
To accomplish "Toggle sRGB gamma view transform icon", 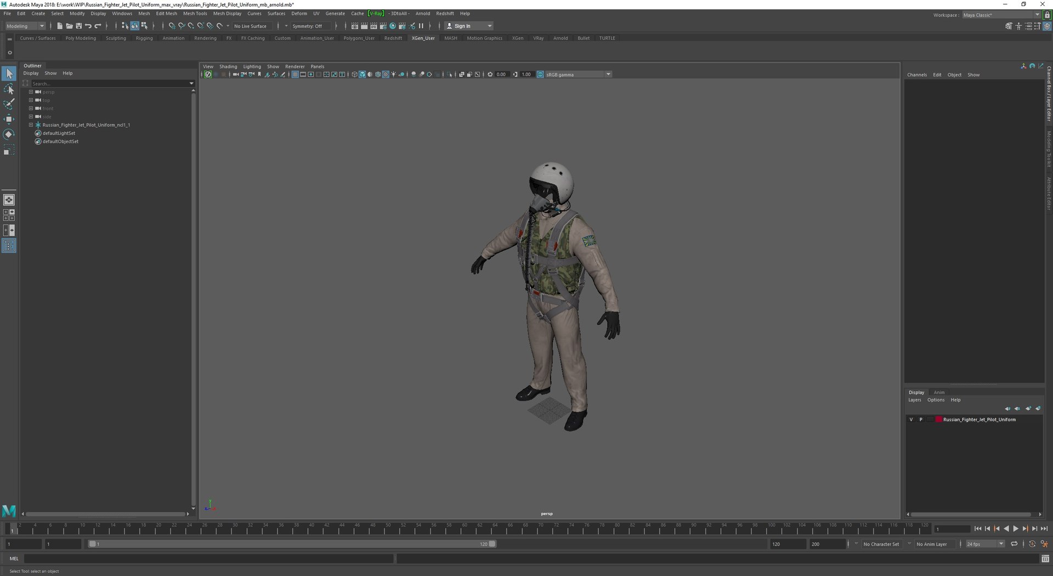I will 540,75.
